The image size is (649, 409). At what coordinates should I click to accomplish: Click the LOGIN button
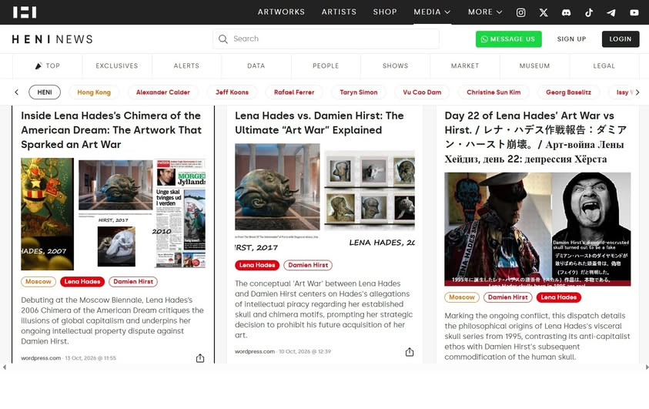tap(620, 39)
